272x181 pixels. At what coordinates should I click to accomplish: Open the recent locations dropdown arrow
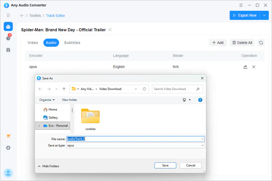(57, 89)
